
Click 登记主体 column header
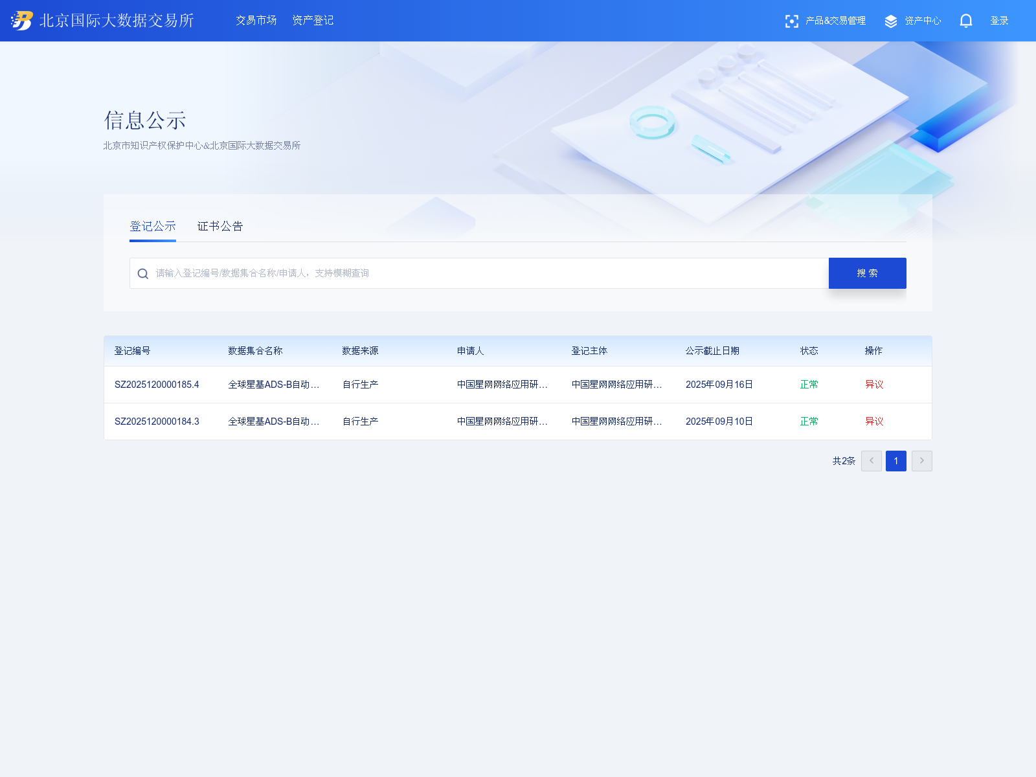(x=589, y=351)
